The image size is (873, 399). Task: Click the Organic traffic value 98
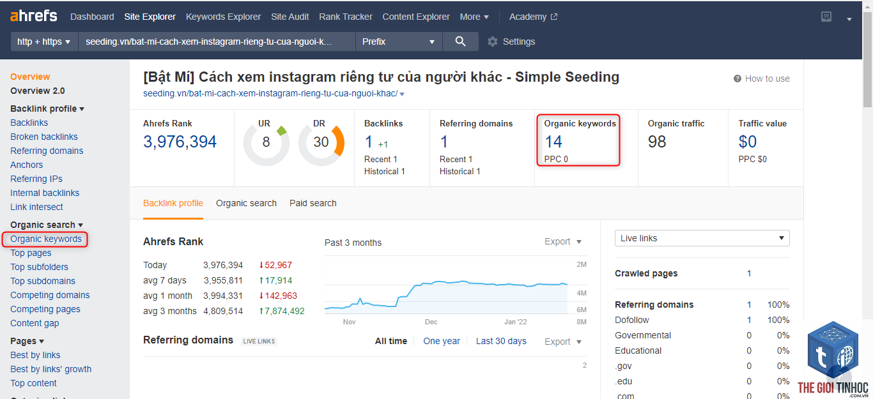[x=657, y=142]
